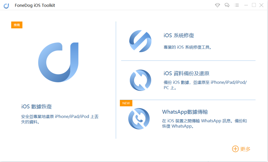This screenshot has height=162, width=268.
Task: Open the feedback chat bubble icon
Action: [227, 5]
